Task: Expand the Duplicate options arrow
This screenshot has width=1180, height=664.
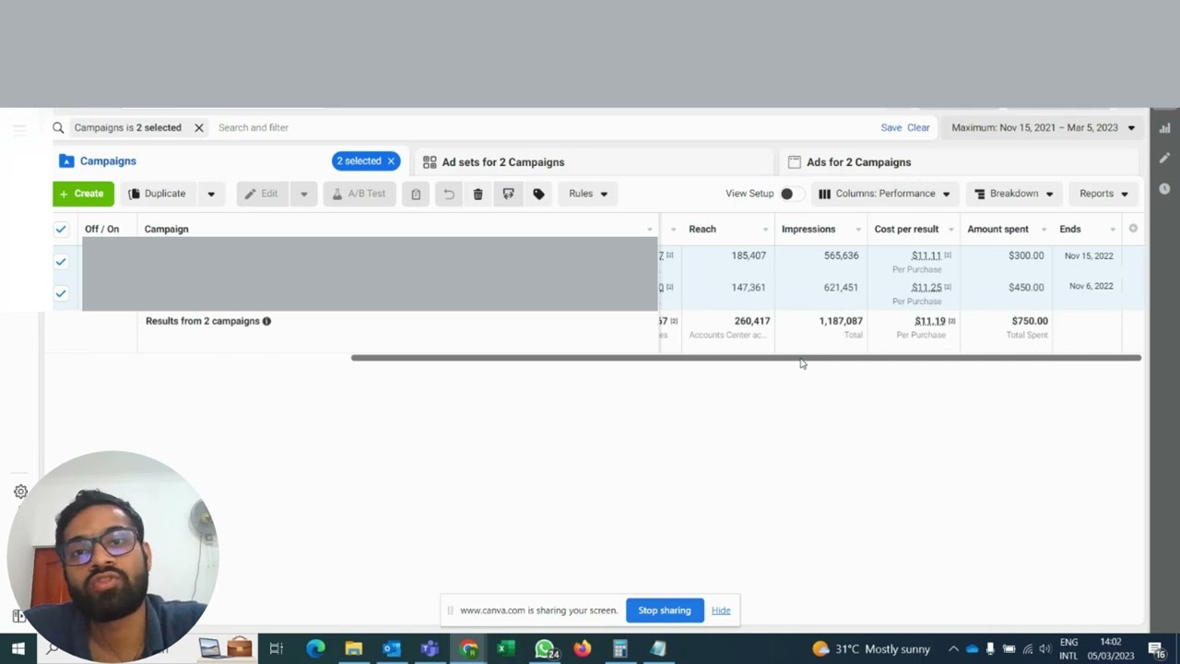Action: [x=211, y=194]
